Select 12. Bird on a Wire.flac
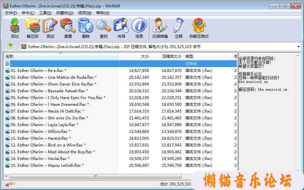Screen dimensions: 304x190 point(48,145)
